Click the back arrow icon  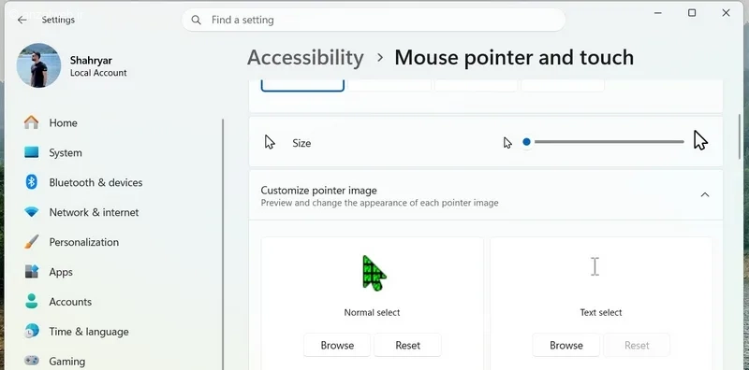[22, 20]
